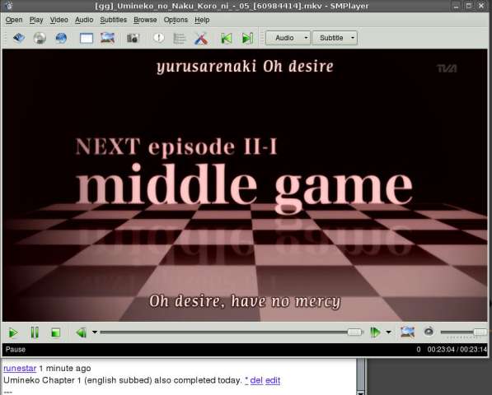The height and width of the screenshot is (395, 492).
Task: Take screenshot camera icon
Action: pos(133,38)
